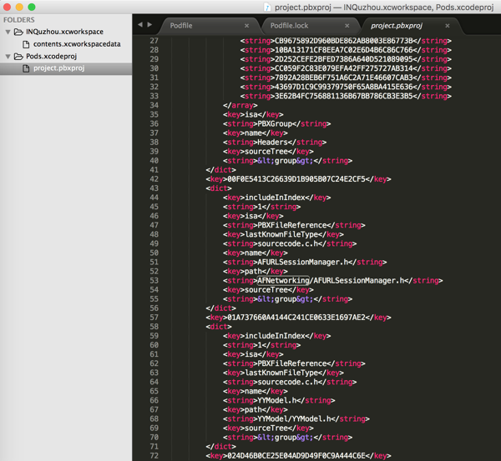Image resolution: width=501 pixels, height=461 pixels.
Task: Click the closing dict tag on line 56
Action: click(220, 308)
